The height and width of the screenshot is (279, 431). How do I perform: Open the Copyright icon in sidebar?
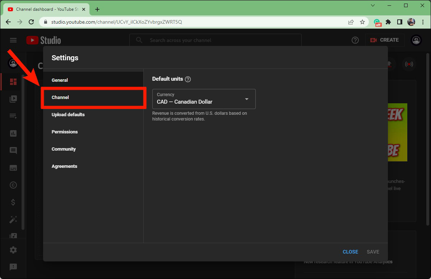pos(13,185)
